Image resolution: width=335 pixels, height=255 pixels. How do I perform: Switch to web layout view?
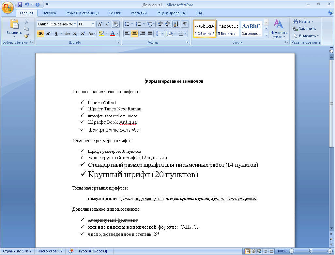coord(259,251)
